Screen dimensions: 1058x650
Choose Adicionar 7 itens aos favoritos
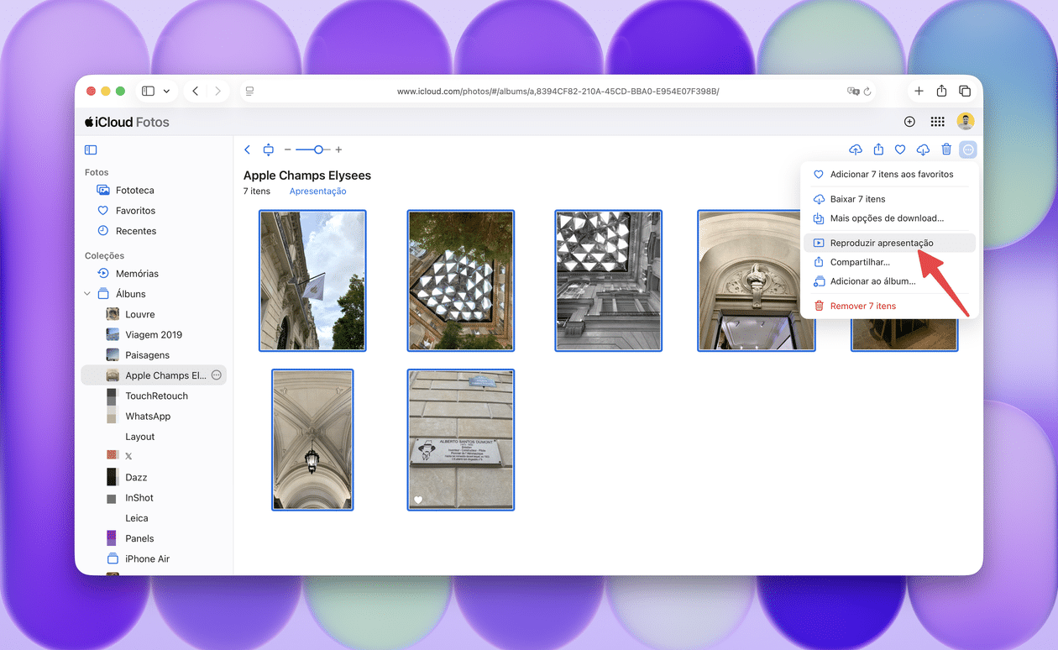(x=889, y=175)
